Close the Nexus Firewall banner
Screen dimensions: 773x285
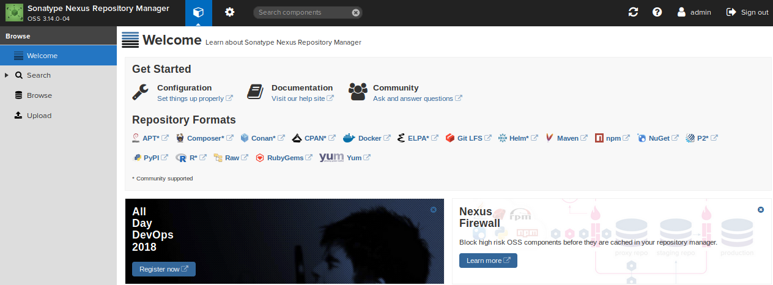point(761,210)
